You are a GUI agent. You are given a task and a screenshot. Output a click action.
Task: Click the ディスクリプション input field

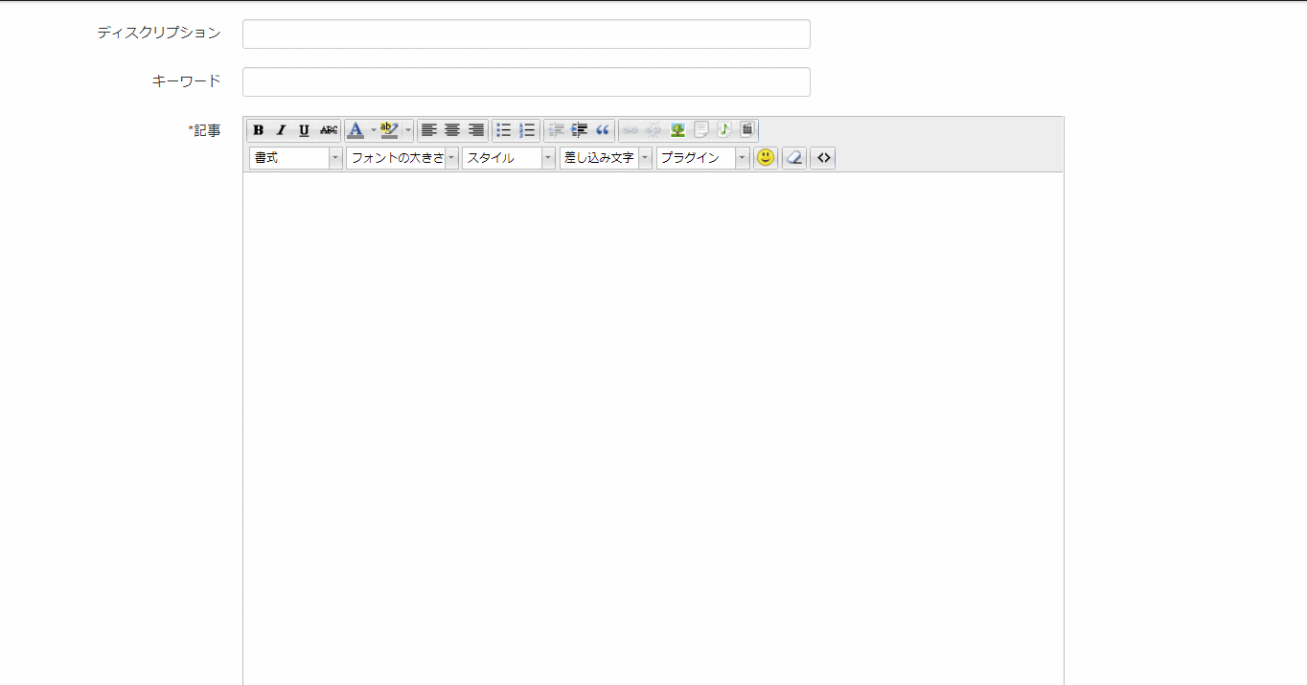[x=526, y=34]
